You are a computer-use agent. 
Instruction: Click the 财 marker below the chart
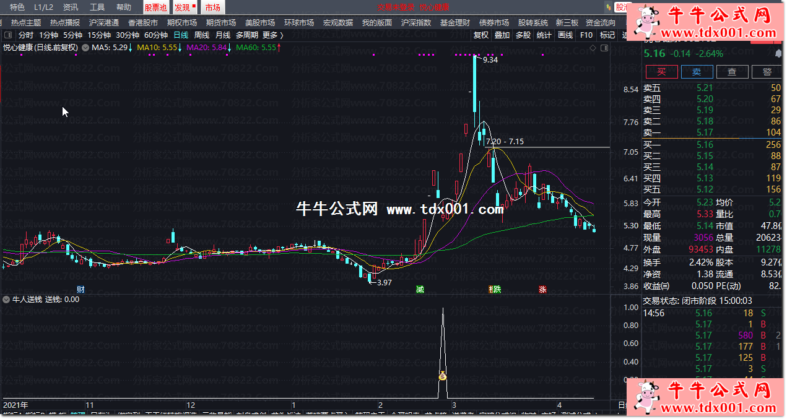(80, 289)
